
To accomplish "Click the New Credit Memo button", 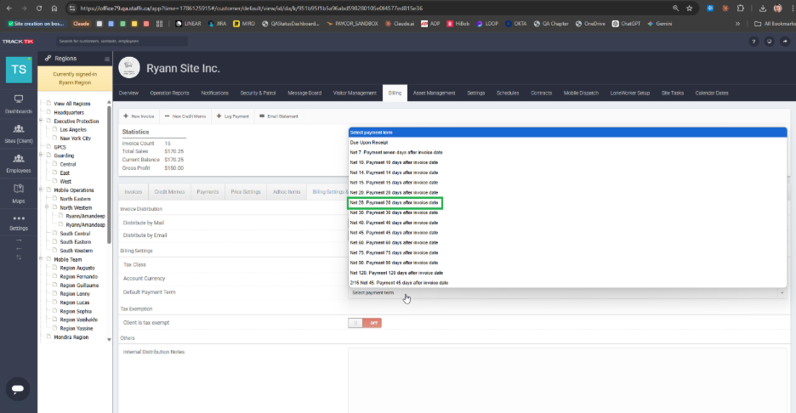I will 185,116.
